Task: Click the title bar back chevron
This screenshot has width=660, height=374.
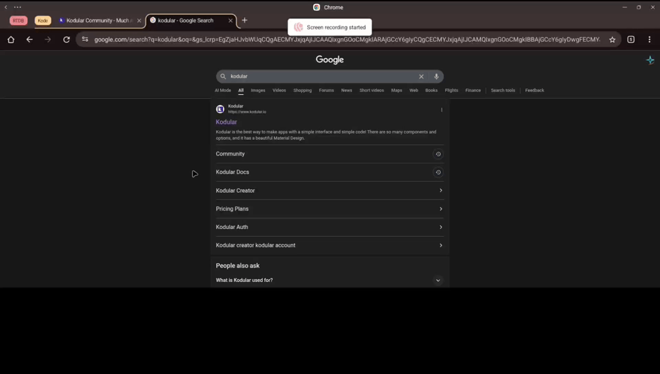Action: click(6, 7)
